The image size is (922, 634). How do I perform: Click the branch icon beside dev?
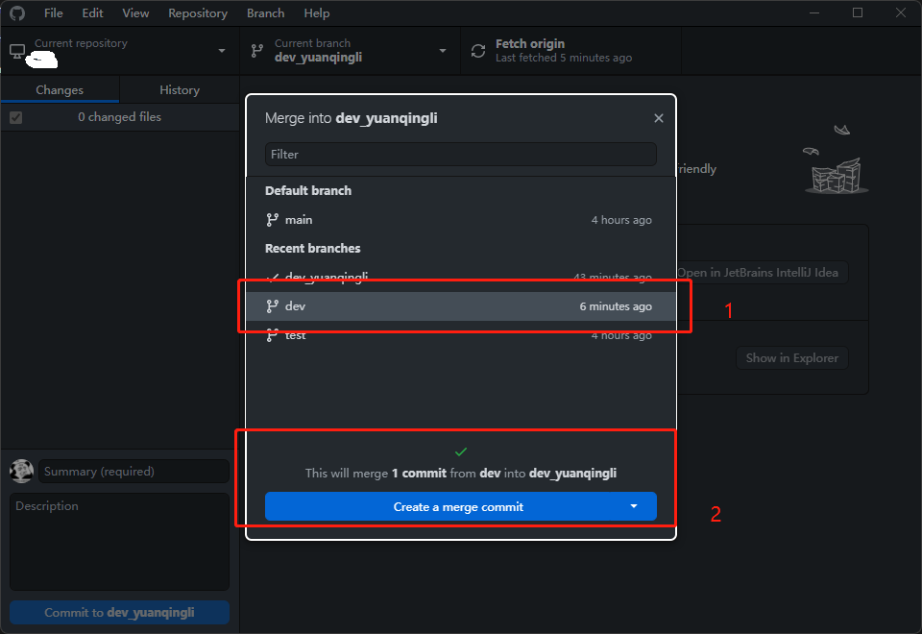coord(272,306)
